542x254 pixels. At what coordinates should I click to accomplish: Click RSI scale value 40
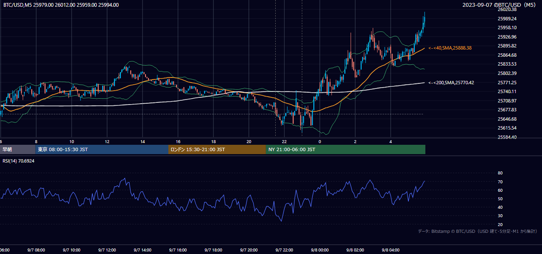(x=500, y=207)
